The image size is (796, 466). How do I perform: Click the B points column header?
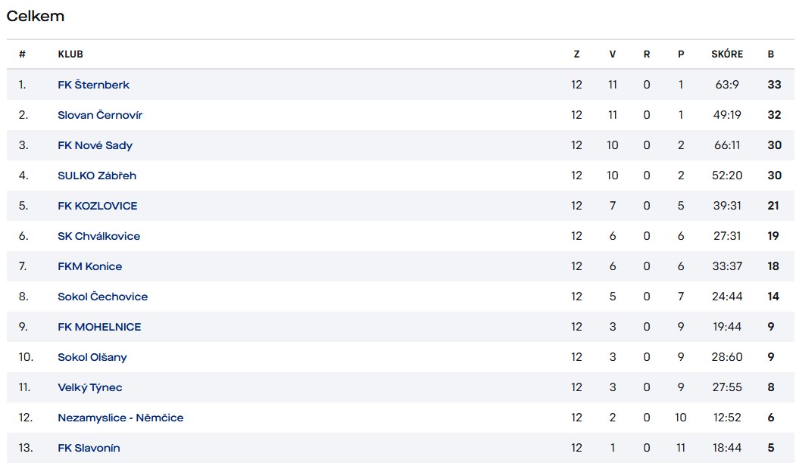click(771, 54)
